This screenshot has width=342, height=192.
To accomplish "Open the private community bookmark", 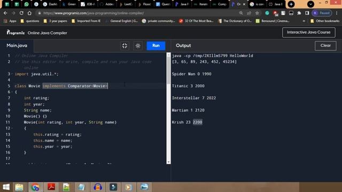I will (x=159, y=21).
